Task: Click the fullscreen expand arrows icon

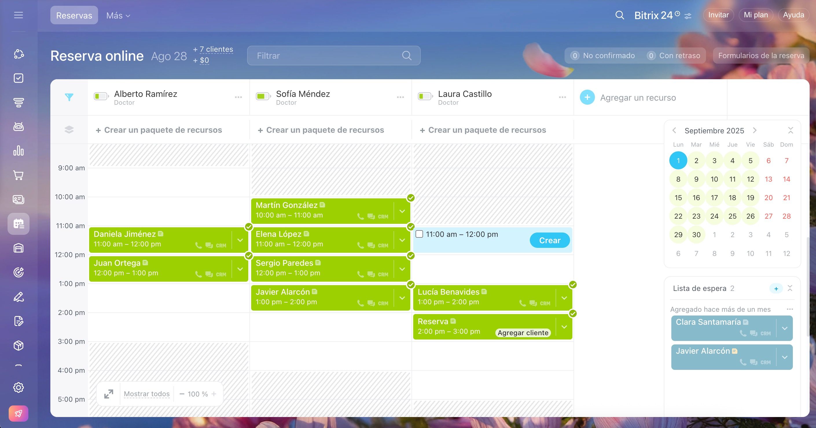Action: point(109,394)
